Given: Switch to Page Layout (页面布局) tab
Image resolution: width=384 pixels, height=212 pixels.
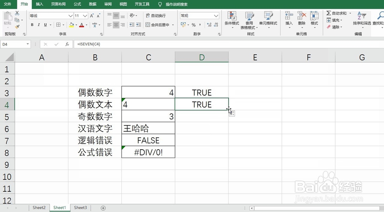Looking at the screenshot, I should pyautogui.click(x=58, y=4).
